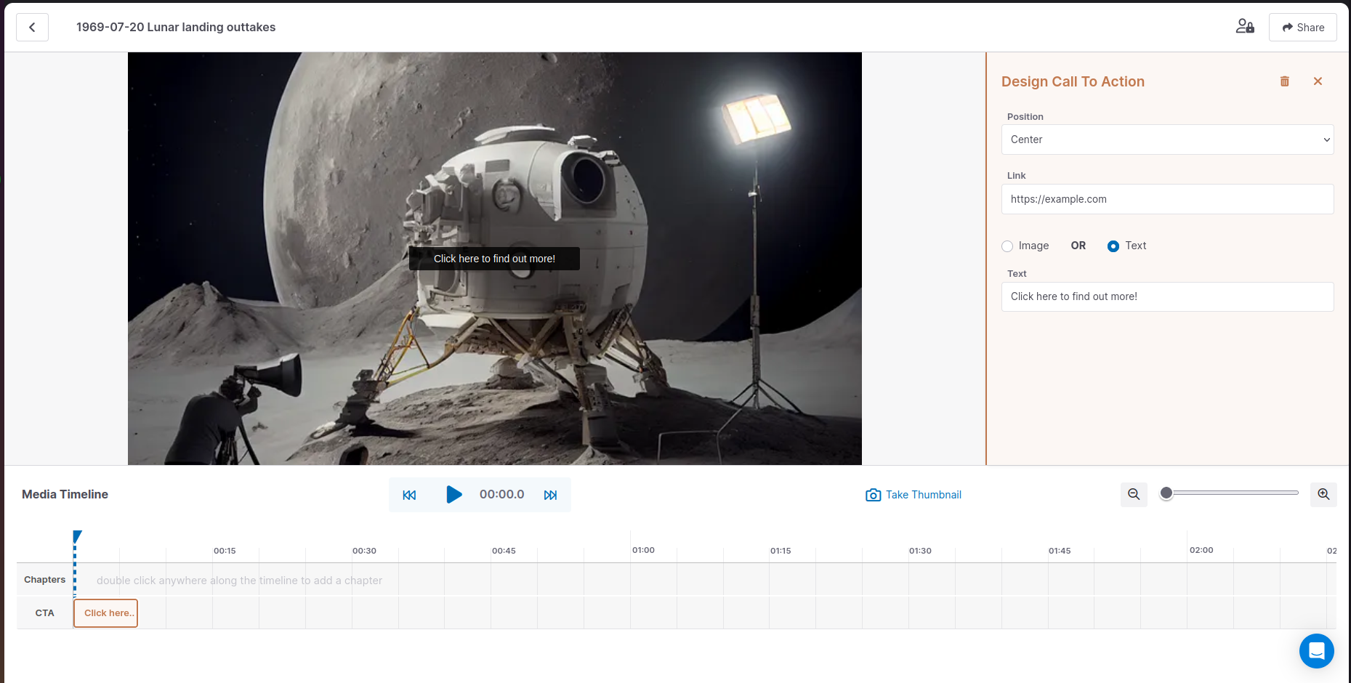Delete the call to action with trash icon
Image resolution: width=1351 pixels, height=683 pixels.
point(1285,81)
